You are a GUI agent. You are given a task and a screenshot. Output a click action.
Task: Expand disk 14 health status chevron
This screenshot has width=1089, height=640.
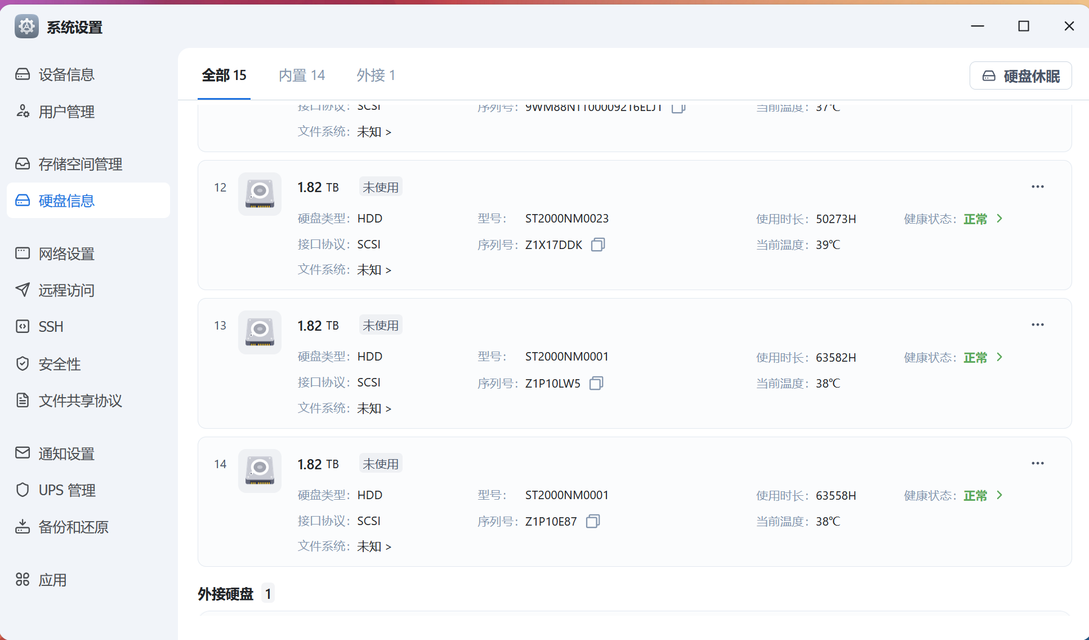[x=999, y=495]
